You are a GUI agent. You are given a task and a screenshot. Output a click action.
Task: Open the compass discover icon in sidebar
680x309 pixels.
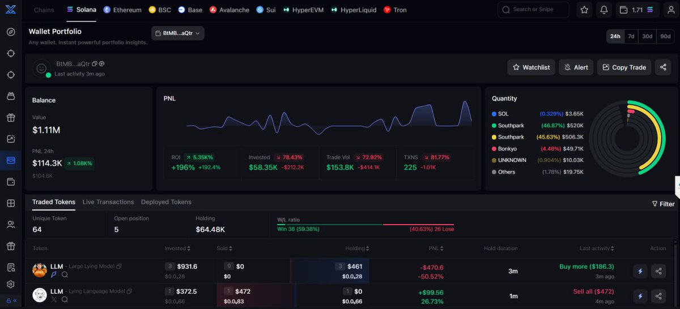tap(11, 32)
